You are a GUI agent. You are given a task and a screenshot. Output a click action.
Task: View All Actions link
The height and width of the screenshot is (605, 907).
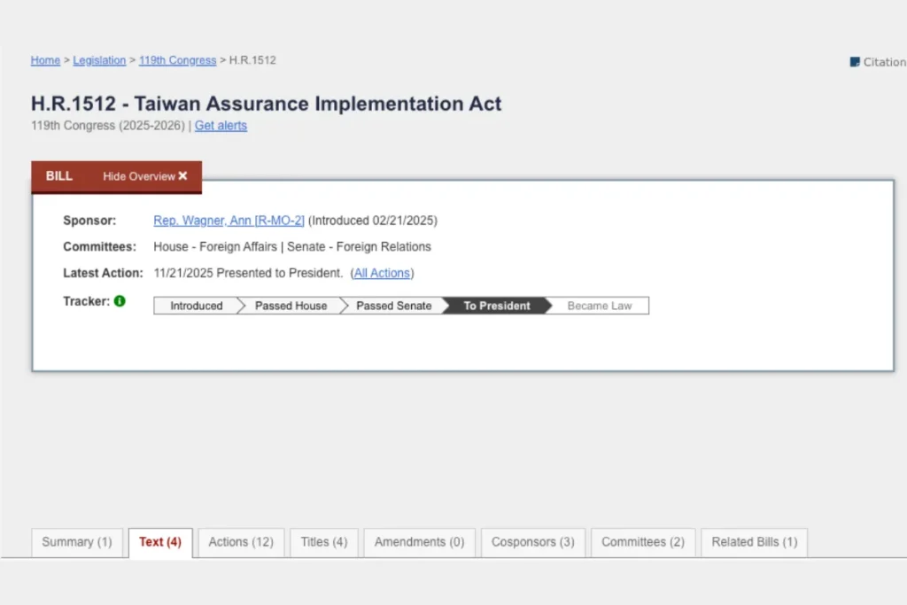[x=384, y=273]
